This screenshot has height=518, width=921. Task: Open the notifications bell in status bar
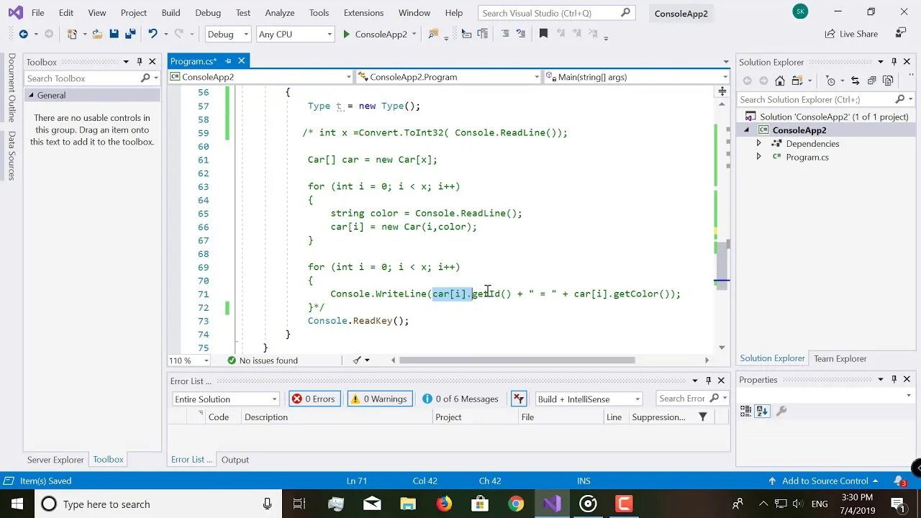point(899,481)
